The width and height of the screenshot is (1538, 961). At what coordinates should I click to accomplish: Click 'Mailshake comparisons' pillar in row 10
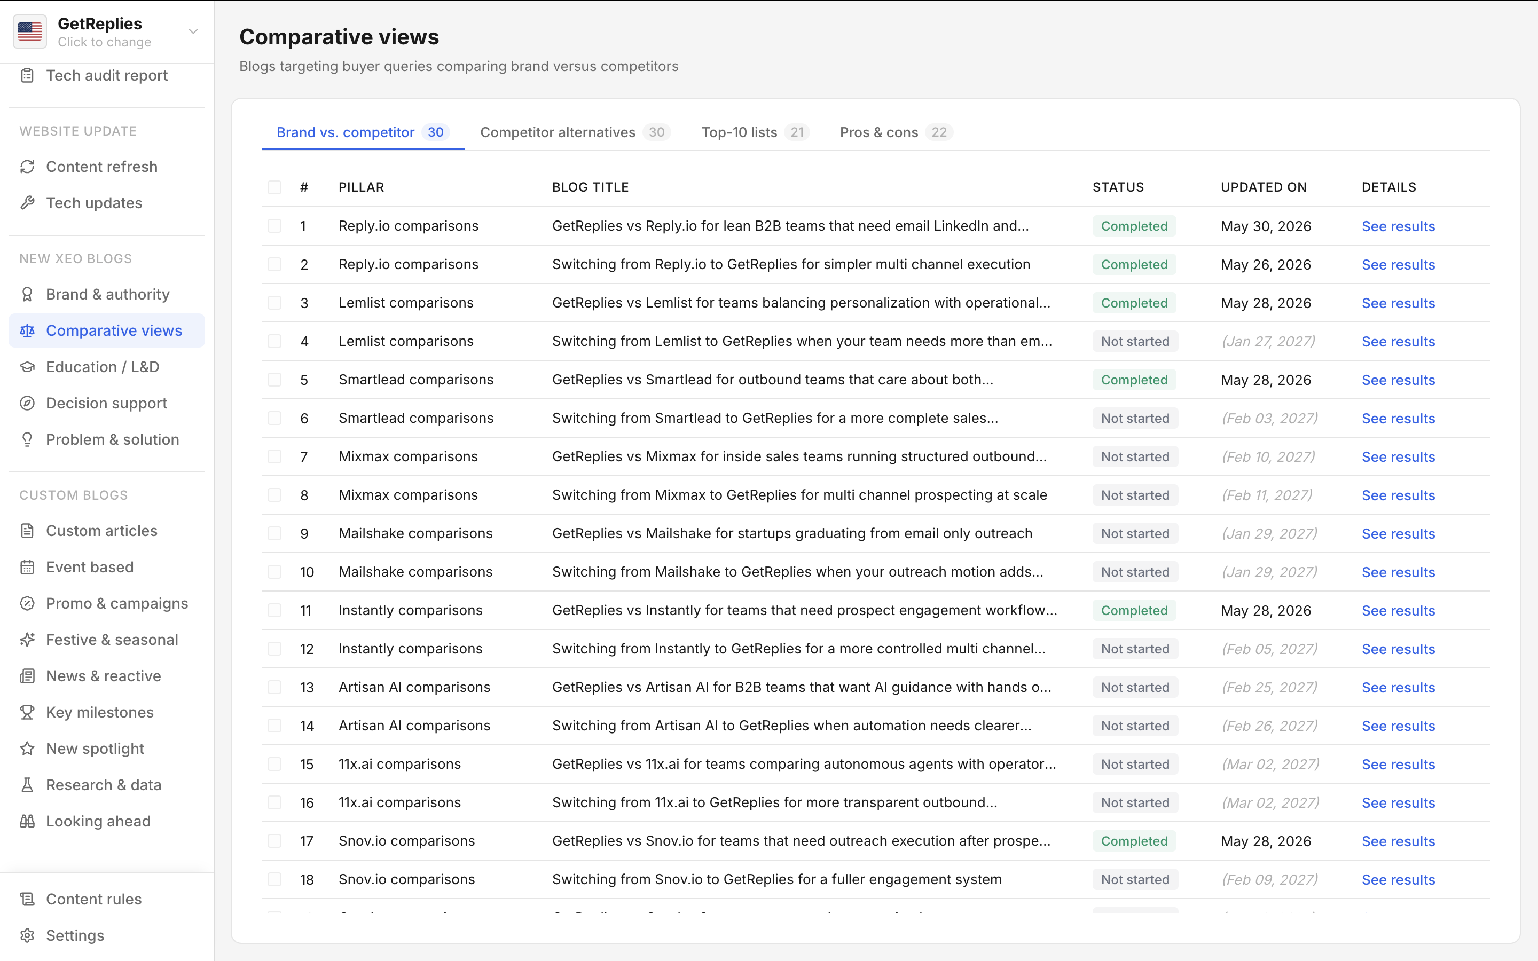tap(415, 571)
